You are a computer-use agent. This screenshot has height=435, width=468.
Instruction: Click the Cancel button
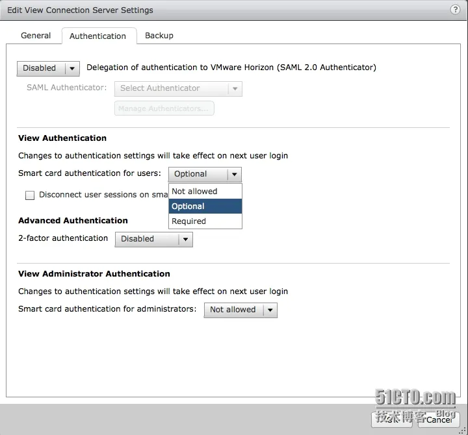click(439, 419)
